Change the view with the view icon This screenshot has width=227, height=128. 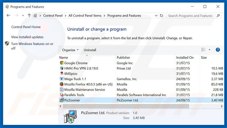[203, 50]
